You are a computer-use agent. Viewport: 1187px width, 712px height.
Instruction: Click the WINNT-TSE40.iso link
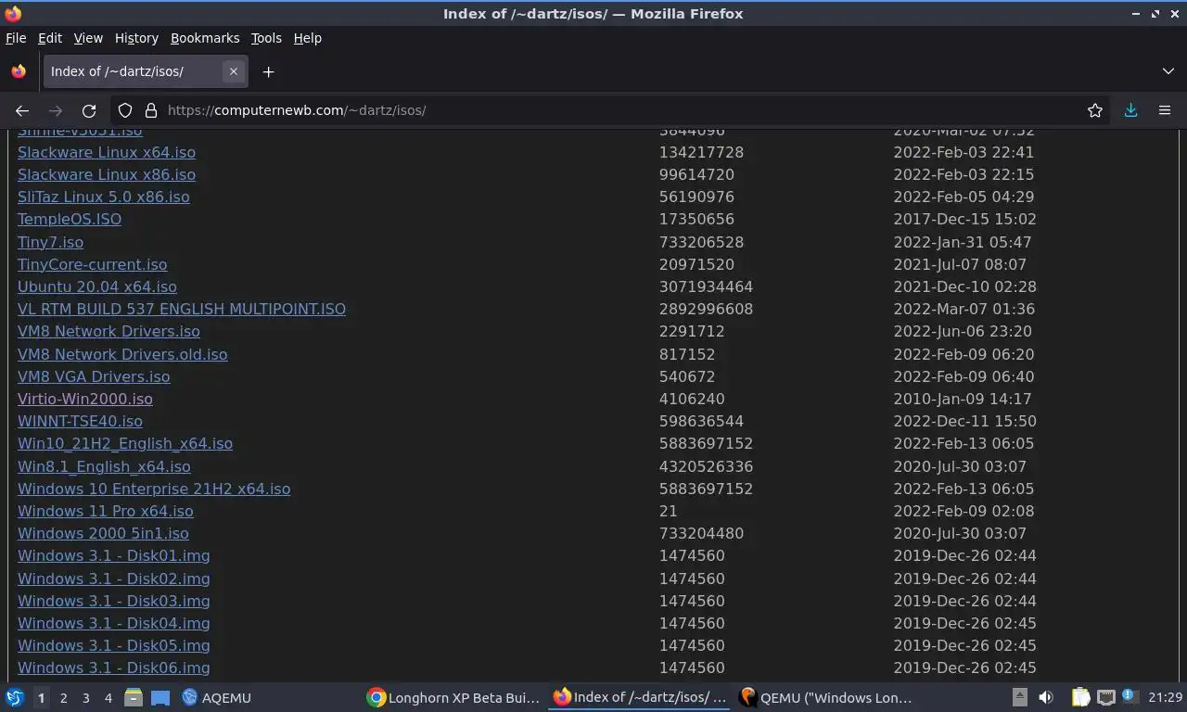80,421
